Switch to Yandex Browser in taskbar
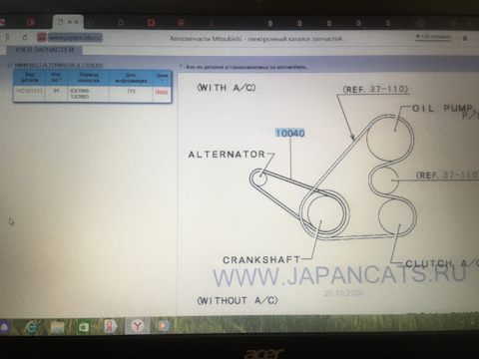The width and height of the screenshot is (479, 359). 137,326
